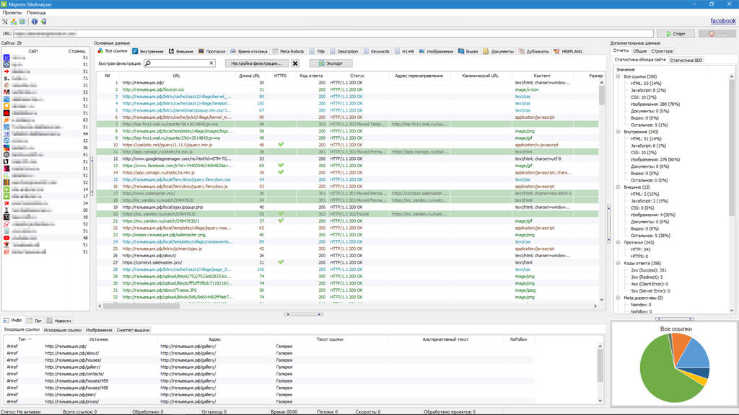Collapse the Внутренние (343) tree node
Screen dimensions: 739x415
618,131
